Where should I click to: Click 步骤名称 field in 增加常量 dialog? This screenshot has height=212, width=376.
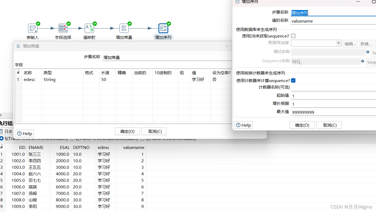(x=167, y=57)
